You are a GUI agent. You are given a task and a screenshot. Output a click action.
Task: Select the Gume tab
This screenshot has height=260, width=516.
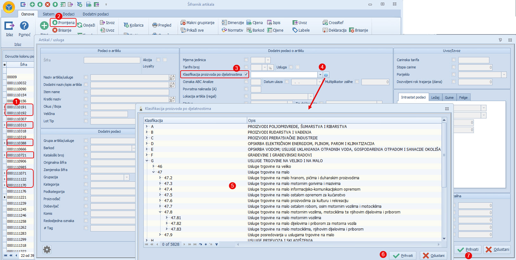pyautogui.click(x=449, y=98)
